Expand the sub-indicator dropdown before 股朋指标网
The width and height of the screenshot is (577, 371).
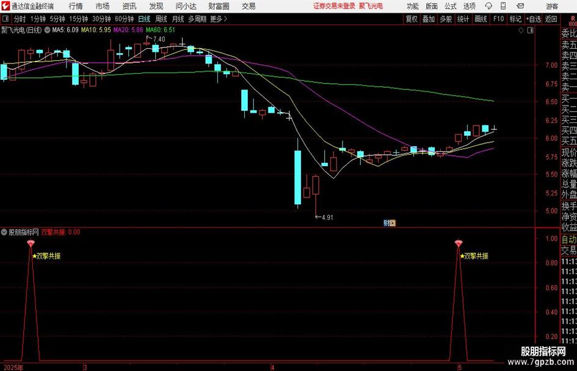4,232
